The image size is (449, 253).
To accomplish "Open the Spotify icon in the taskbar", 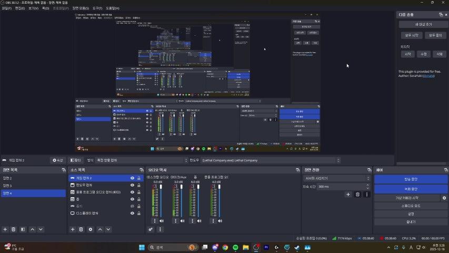I will [235, 247].
